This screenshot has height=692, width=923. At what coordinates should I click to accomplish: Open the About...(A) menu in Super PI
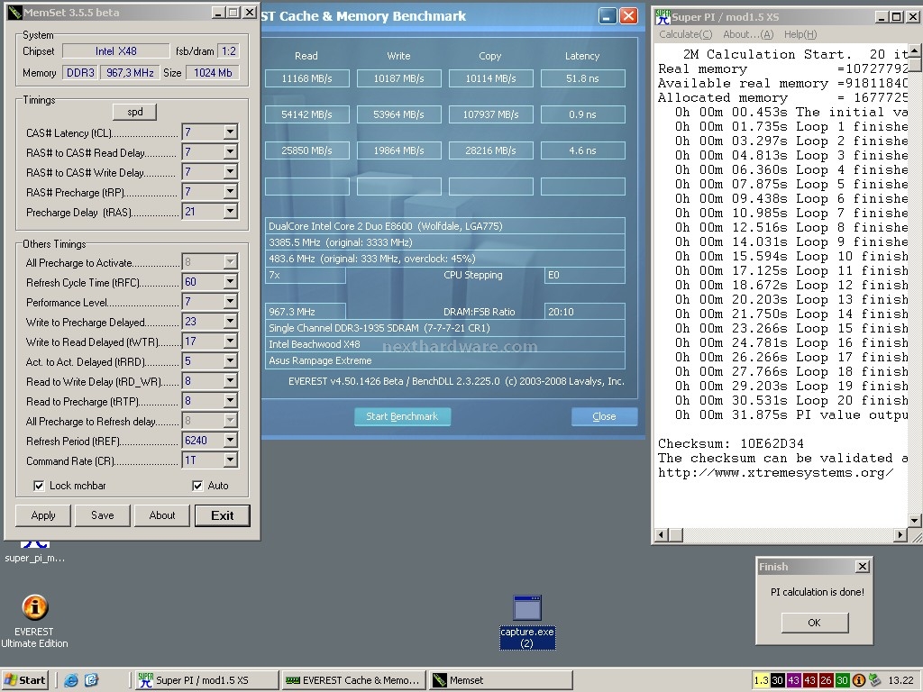coord(748,35)
